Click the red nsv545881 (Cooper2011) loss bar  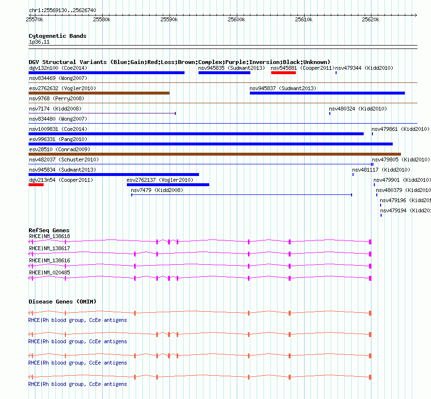click(x=283, y=73)
